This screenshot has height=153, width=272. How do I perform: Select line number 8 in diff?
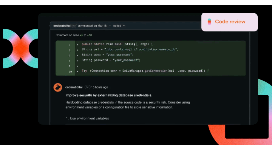[70, 60]
